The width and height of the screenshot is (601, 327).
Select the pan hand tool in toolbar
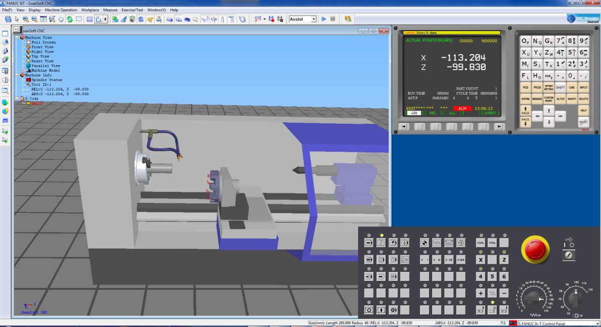[x=61, y=19]
